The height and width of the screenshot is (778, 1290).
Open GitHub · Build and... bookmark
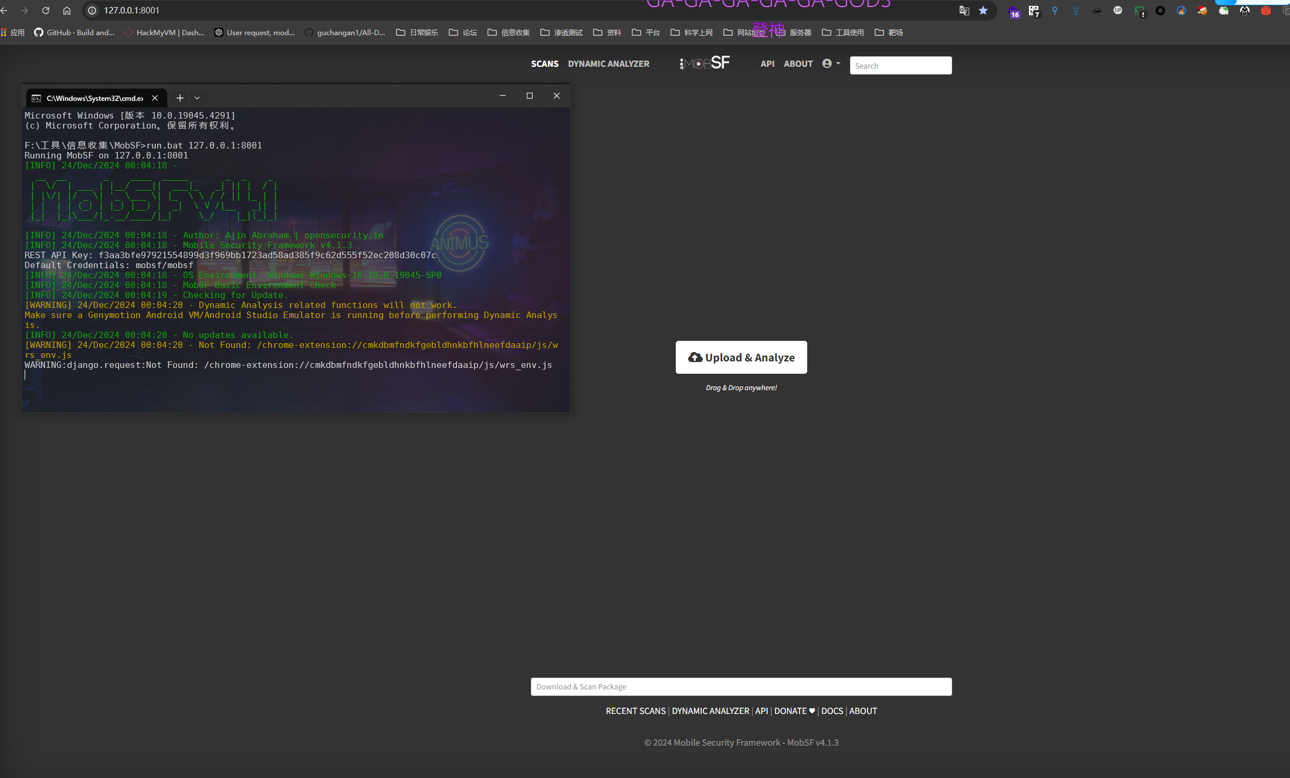(74, 33)
